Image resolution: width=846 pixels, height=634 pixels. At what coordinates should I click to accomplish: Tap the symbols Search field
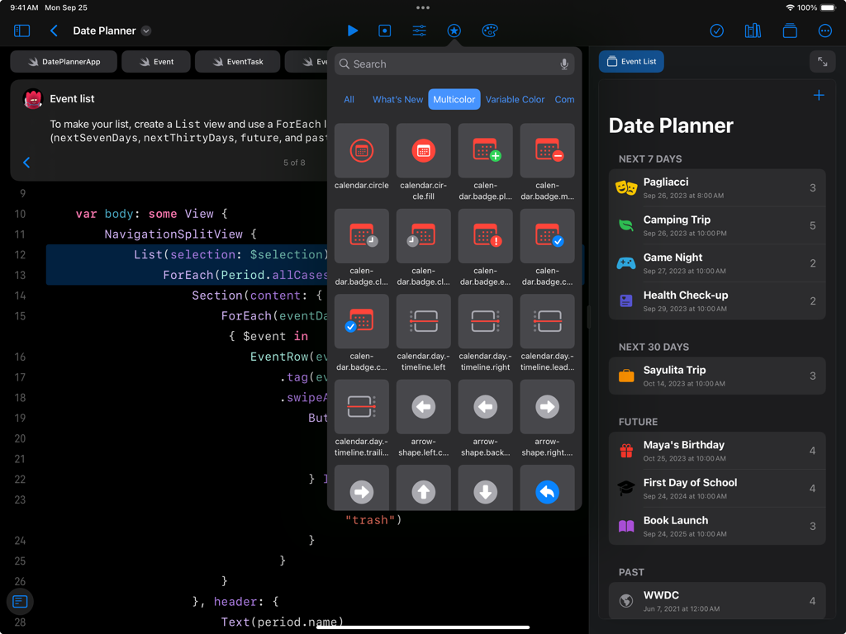(x=446, y=64)
